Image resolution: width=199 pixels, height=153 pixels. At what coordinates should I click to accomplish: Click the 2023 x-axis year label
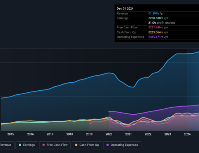168,134
